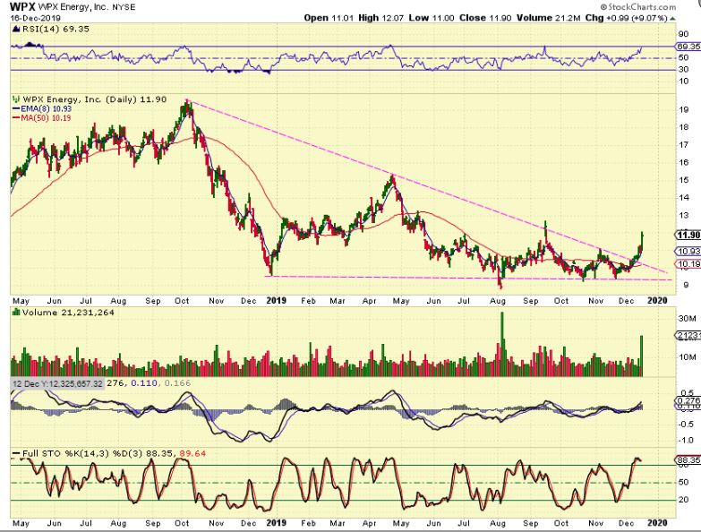This screenshot has height=532, width=701.
Task: Click the volume bars icon beside Volume 21,231,264
Action: pos(16,312)
